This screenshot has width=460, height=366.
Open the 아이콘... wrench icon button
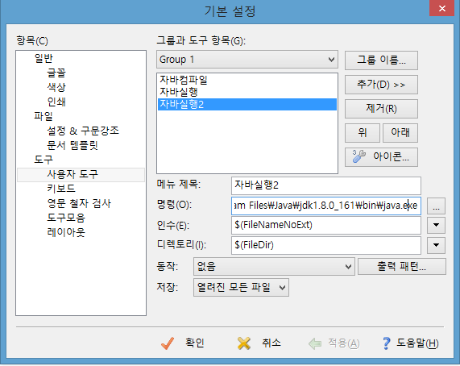pyautogui.click(x=381, y=157)
